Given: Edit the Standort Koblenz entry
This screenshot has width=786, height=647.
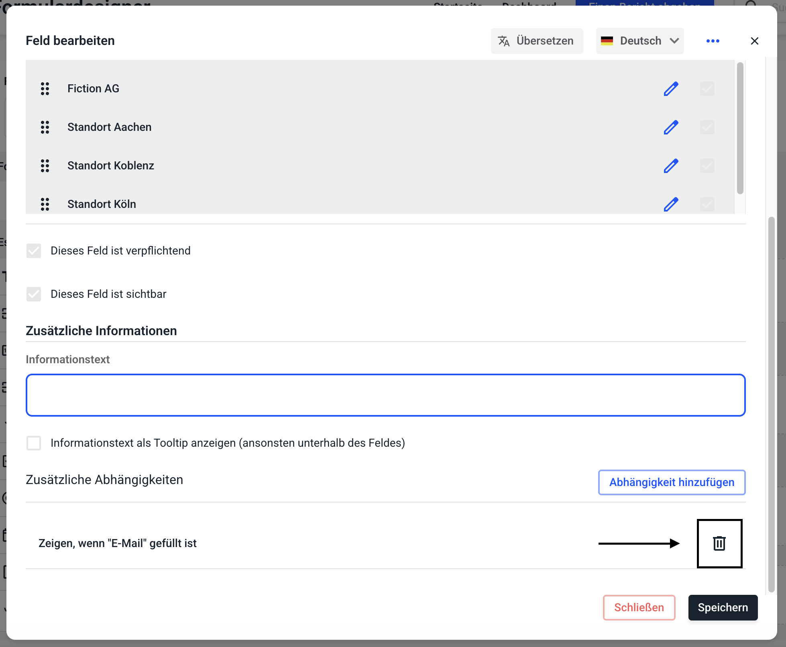Looking at the screenshot, I should click(671, 166).
